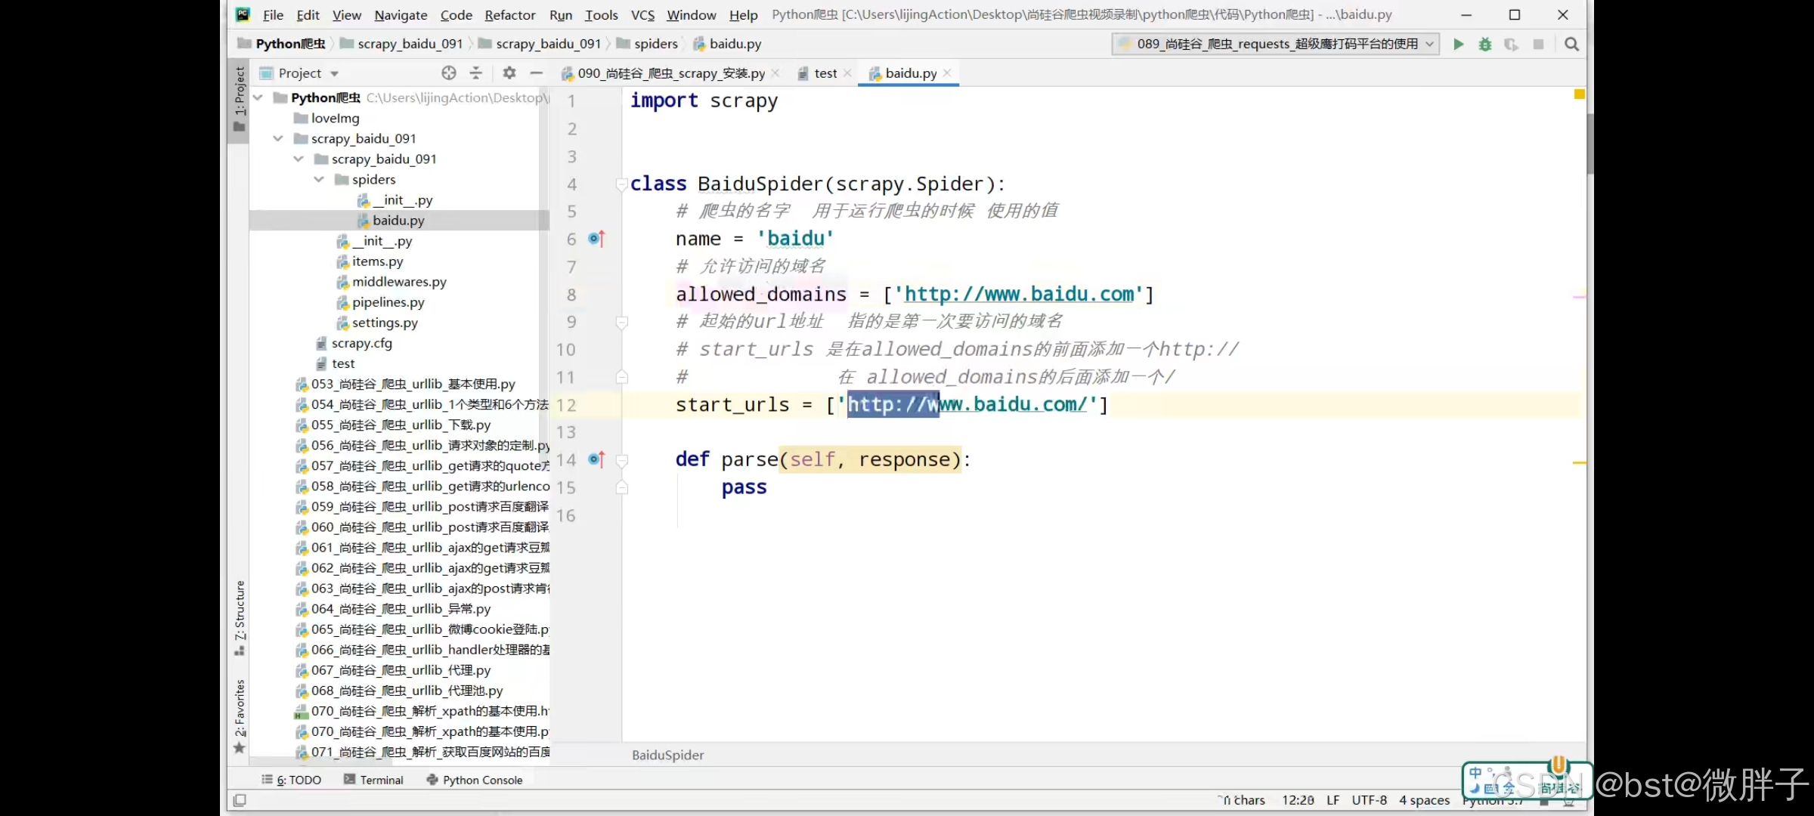Viewport: 1814px width, 816px height.
Task: Select 067_尚硅谷_爬虫_urllib_代理.py file
Action: click(393, 670)
